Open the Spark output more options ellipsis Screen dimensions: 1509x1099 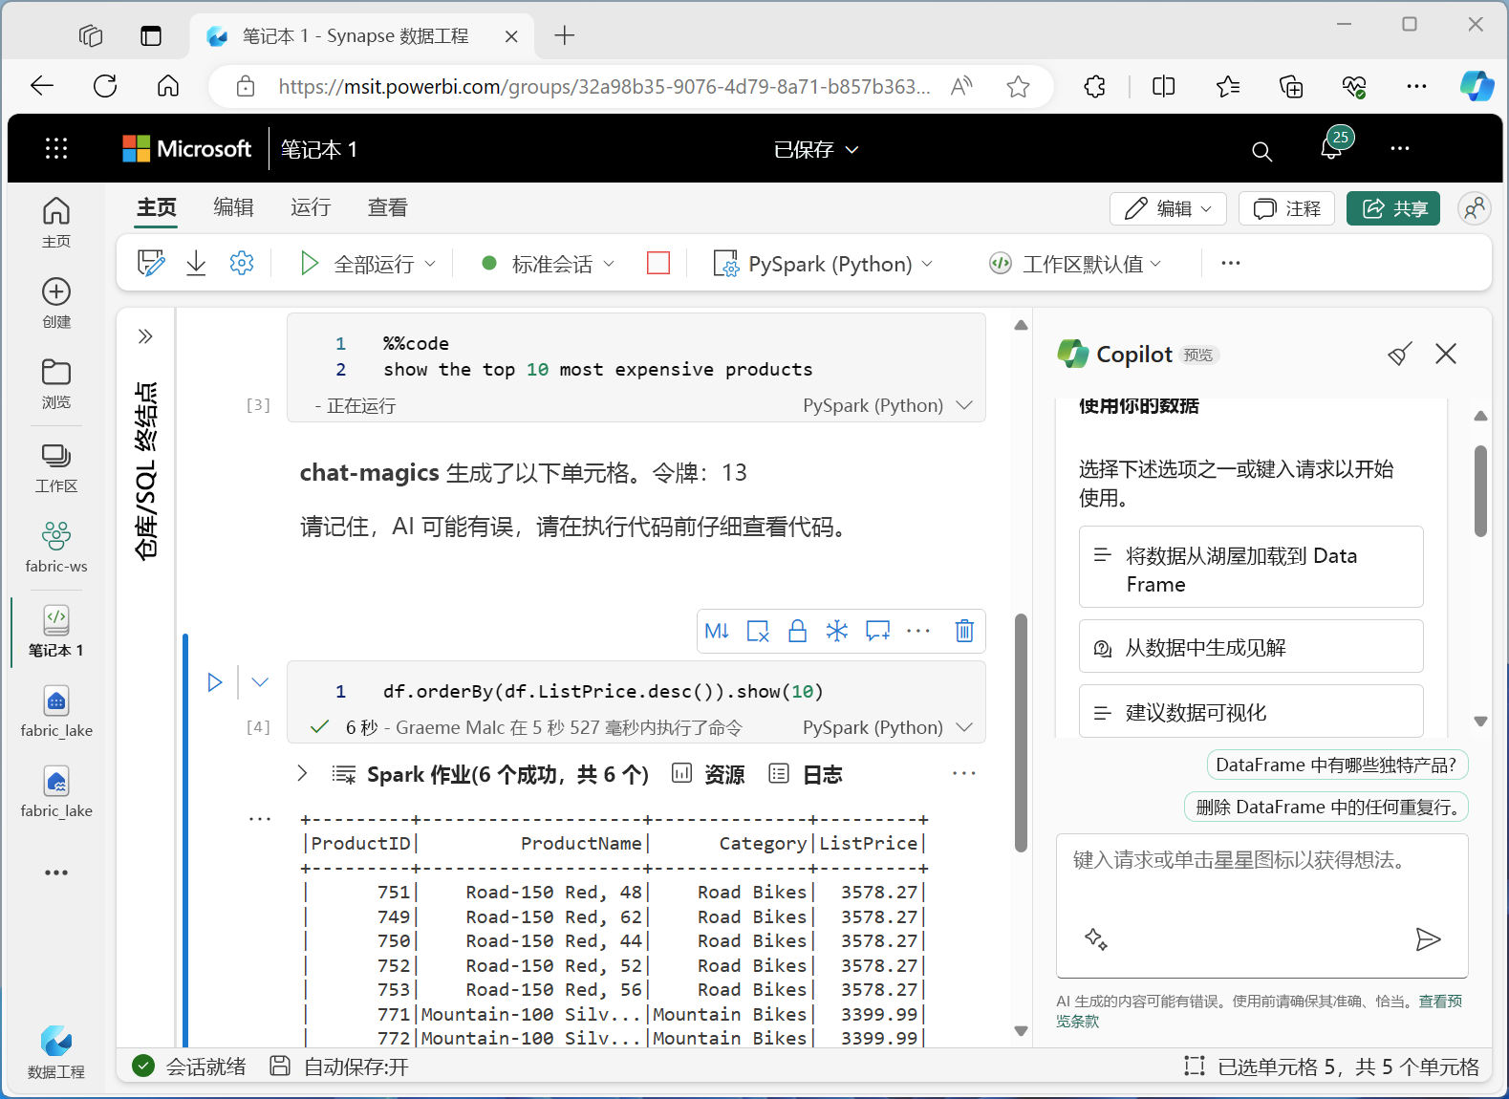[x=964, y=773]
